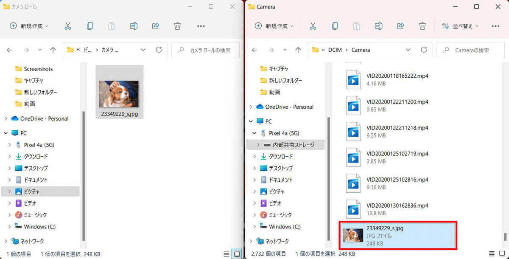Select 23349229_s.jpg in Camera window list
Viewport: 509px width, 259px height.
[x=398, y=235]
